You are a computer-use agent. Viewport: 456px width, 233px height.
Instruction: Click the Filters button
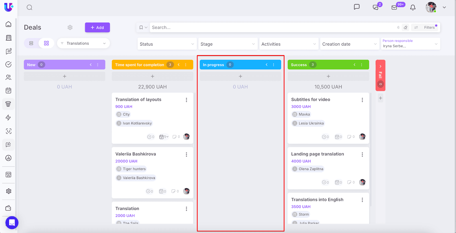[x=426, y=27]
